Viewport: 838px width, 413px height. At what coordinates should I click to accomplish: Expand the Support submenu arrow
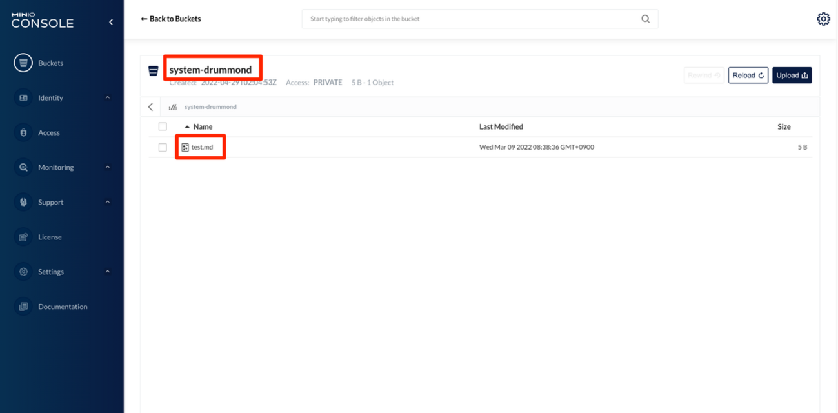108,203
